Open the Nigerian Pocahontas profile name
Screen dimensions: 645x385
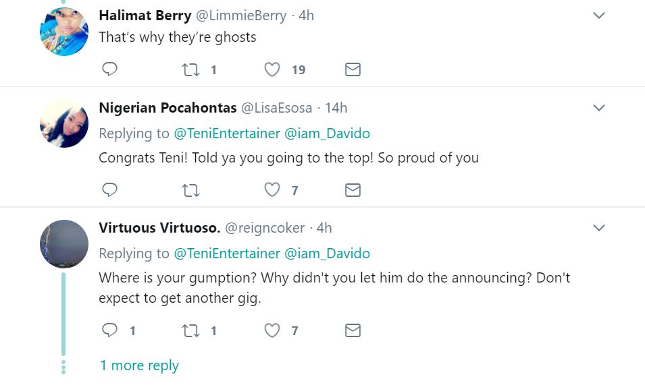(167, 108)
